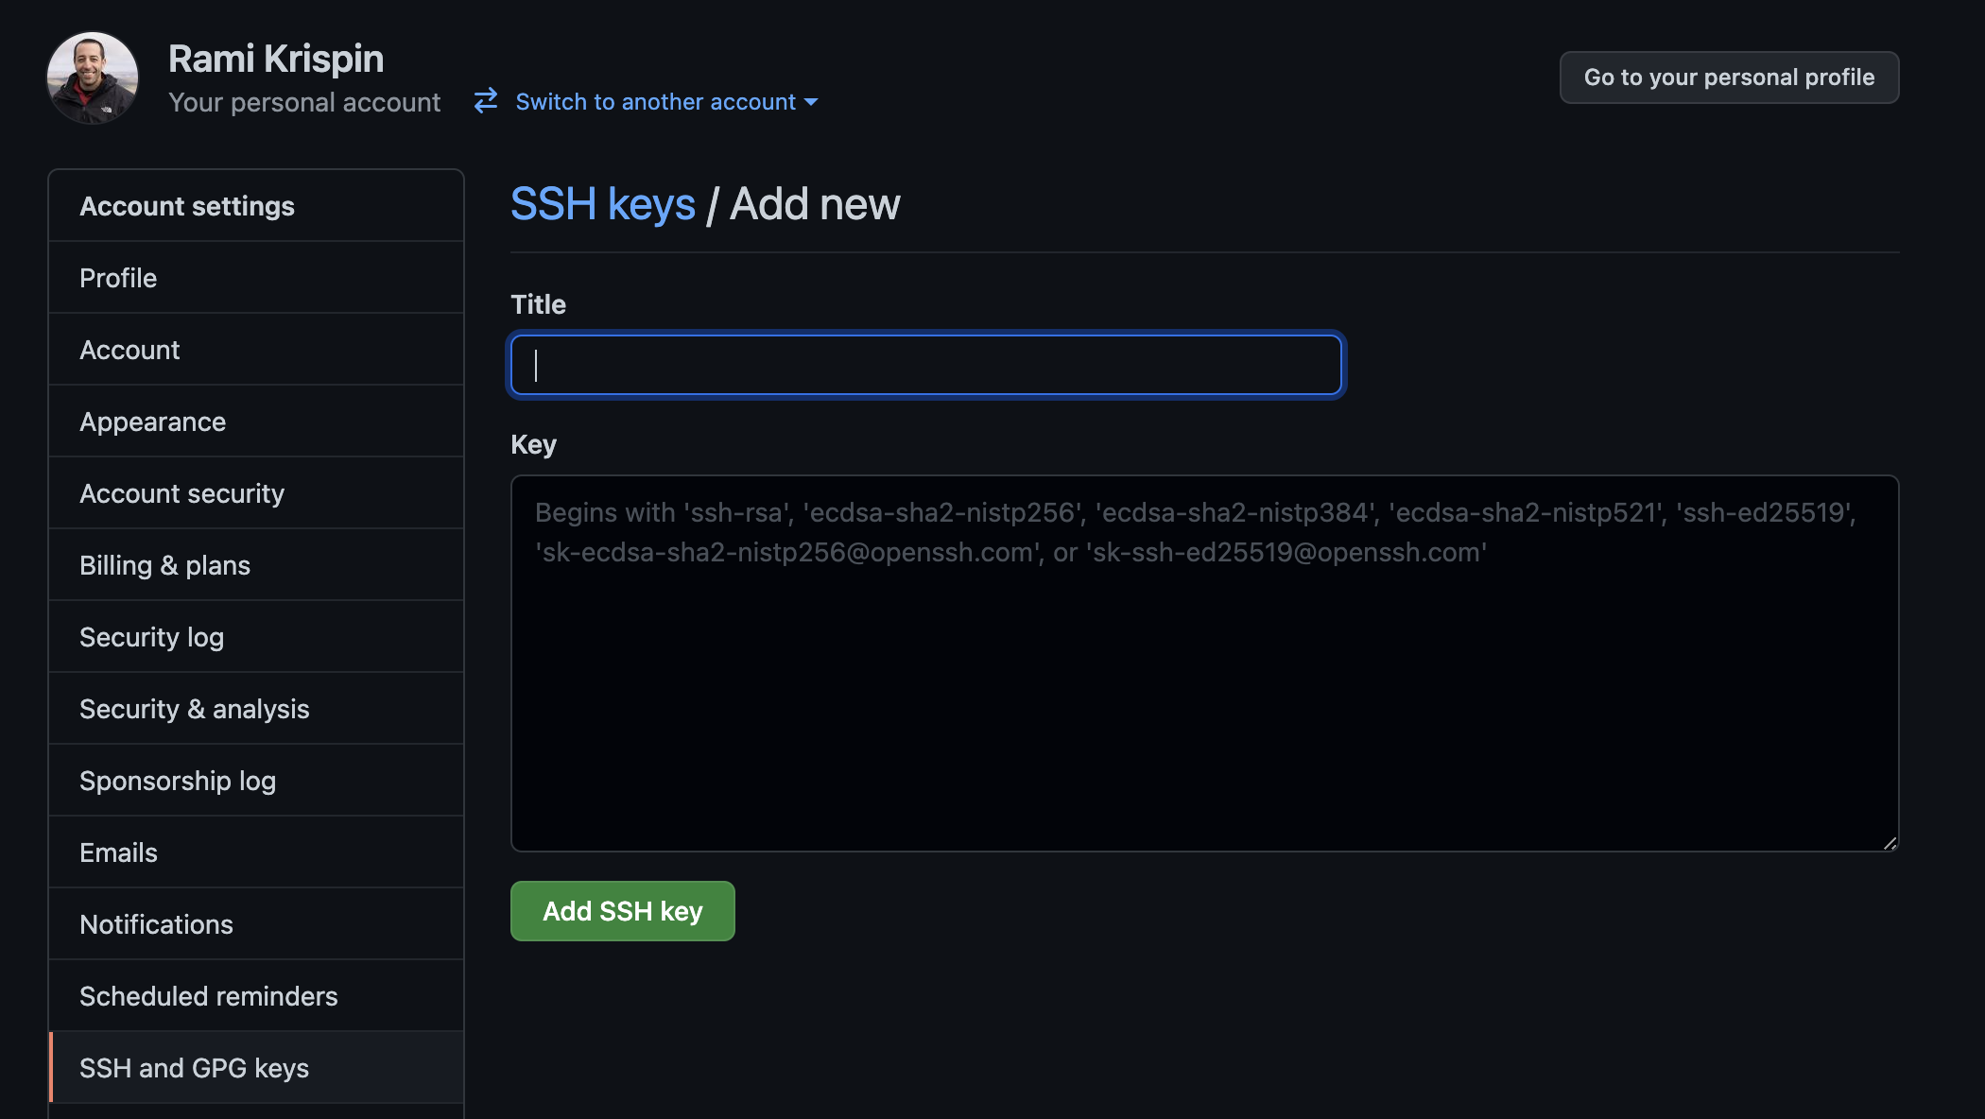The image size is (1985, 1119).
Task: Open Security & analysis settings
Action: (194, 708)
